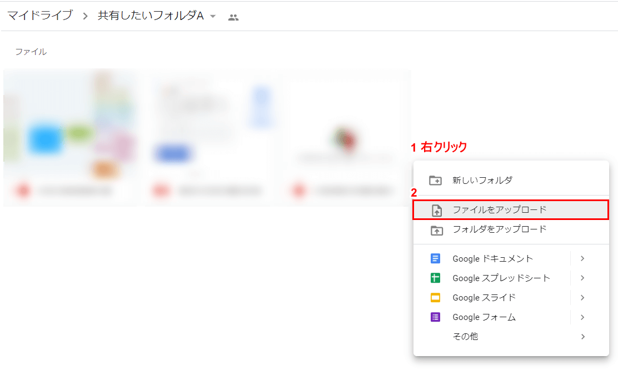Open the first blurred file thumbnail

point(70,137)
